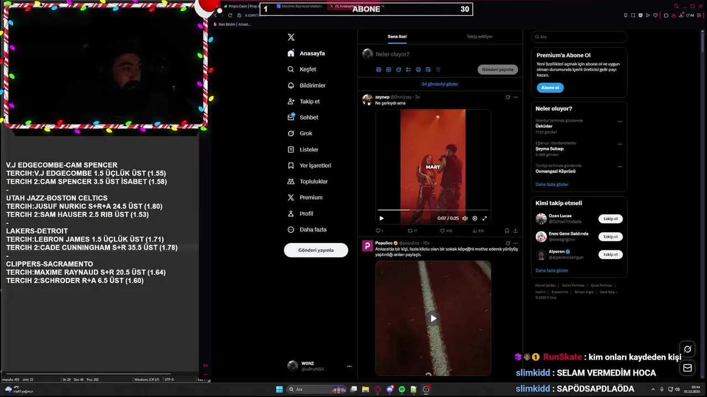Click the Windows Start button
This screenshot has width=707, height=397.
tap(279, 389)
